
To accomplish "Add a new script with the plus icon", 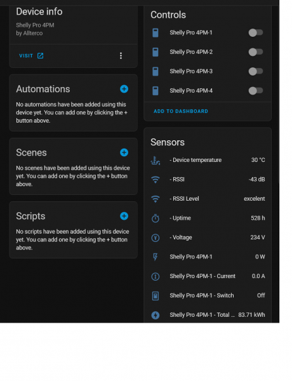I will tap(124, 216).
